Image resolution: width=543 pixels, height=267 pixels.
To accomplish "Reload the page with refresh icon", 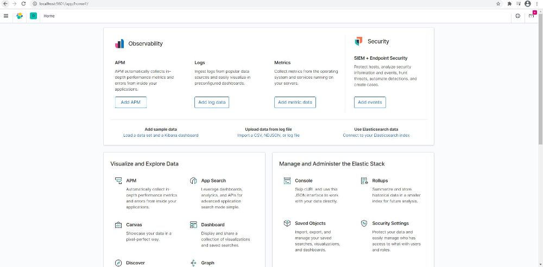I will [23, 4].
